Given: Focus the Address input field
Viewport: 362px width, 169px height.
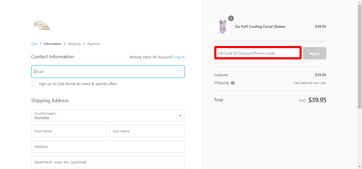Looking at the screenshot, I should 108,147.
